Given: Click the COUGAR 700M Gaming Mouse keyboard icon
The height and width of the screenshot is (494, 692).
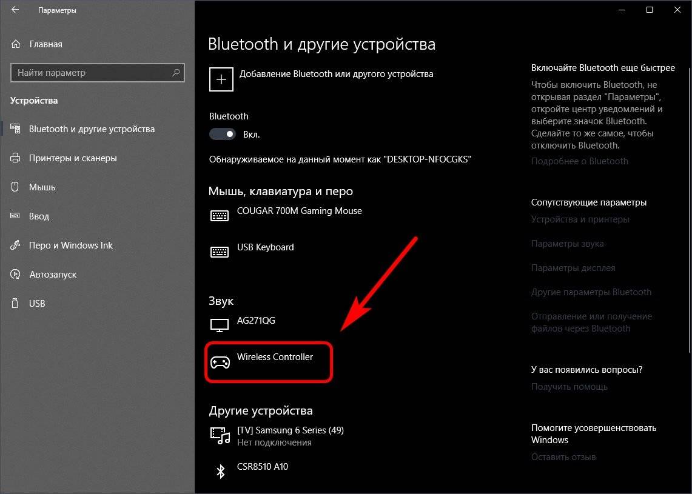Looking at the screenshot, I should coord(220,216).
